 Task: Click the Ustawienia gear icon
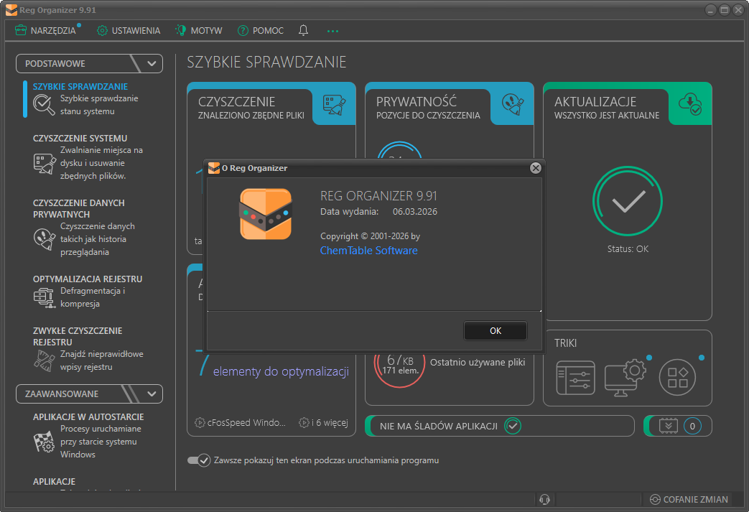tap(102, 31)
